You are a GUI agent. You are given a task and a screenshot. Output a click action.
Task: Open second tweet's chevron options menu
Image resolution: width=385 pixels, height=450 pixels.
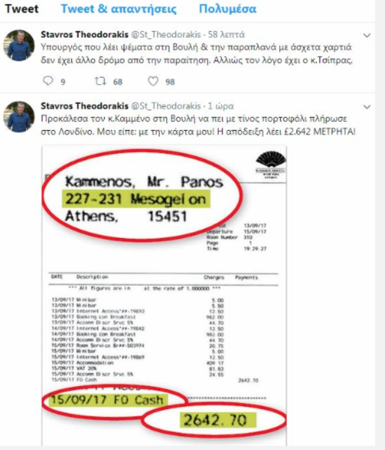pyautogui.click(x=366, y=107)
